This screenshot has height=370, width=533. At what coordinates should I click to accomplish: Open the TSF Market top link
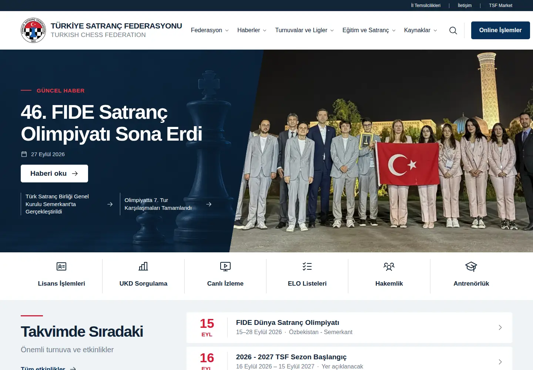500,6
